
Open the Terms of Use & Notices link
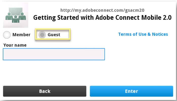pos(143,34)
